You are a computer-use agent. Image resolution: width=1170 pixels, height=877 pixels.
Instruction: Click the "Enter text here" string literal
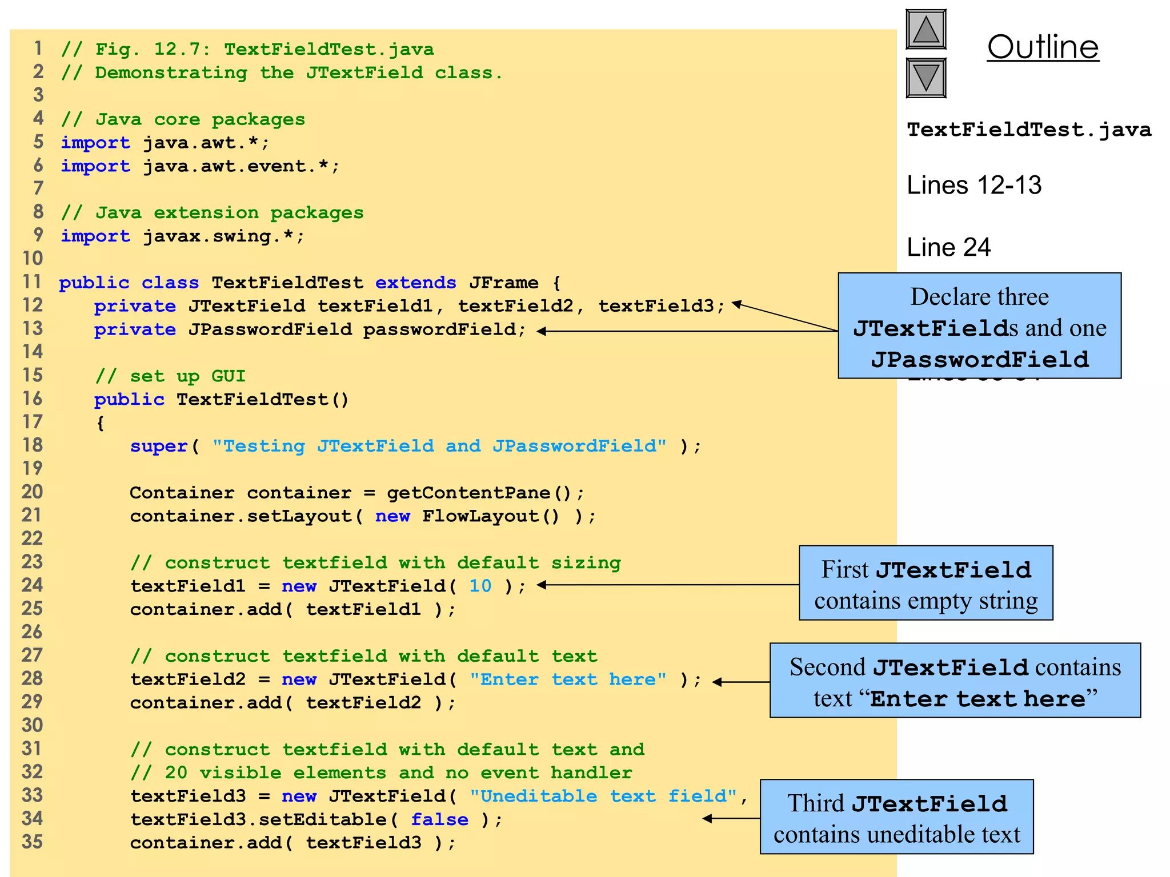[568, 679]
